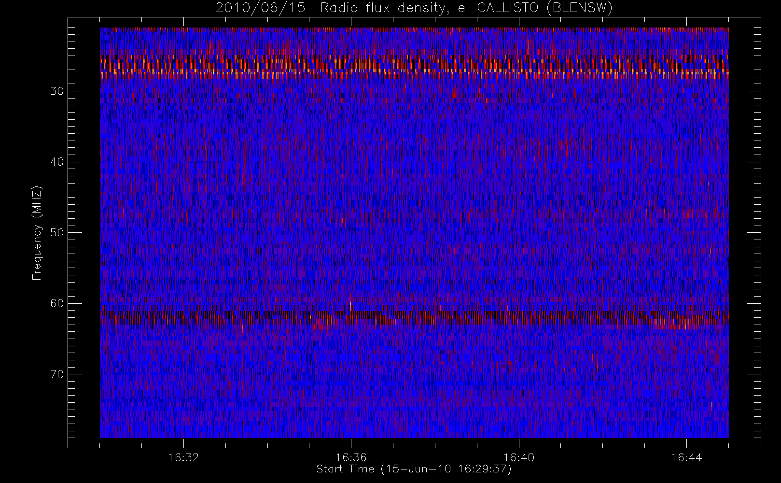781x483 pixels.
Task: Click the 60 frequency tick label
Action: click(x=57, y=303)
